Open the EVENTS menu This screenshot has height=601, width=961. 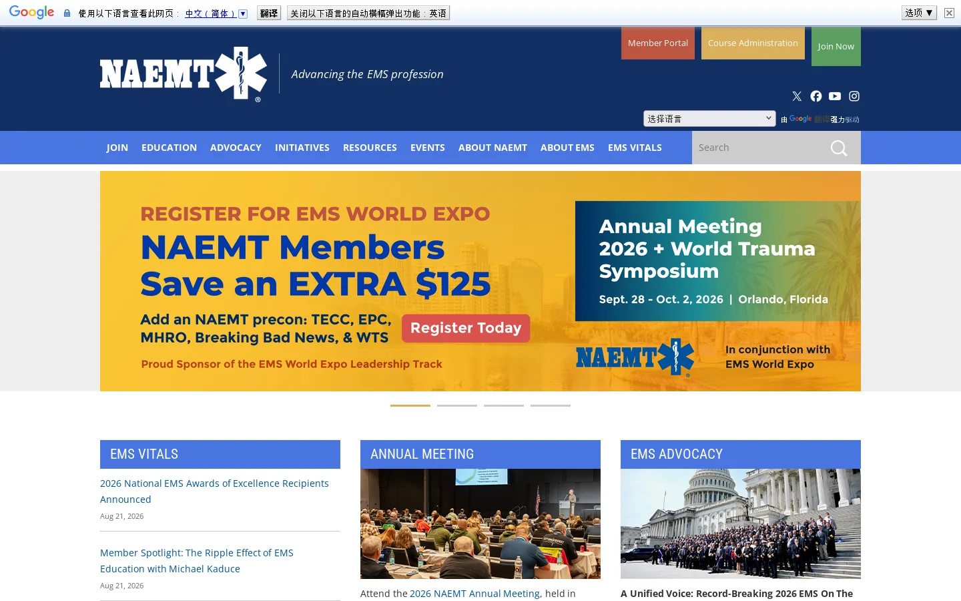coord(428,148)
